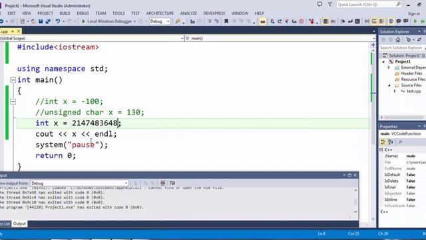Pin the test.cpp tab
Screen dimensions: 426x240
point(13,31)
